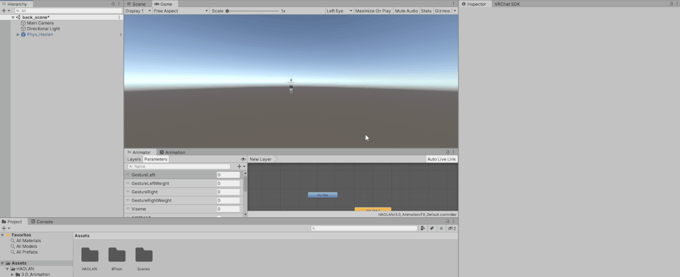Click the Mute Audio control

coord(406,11)
